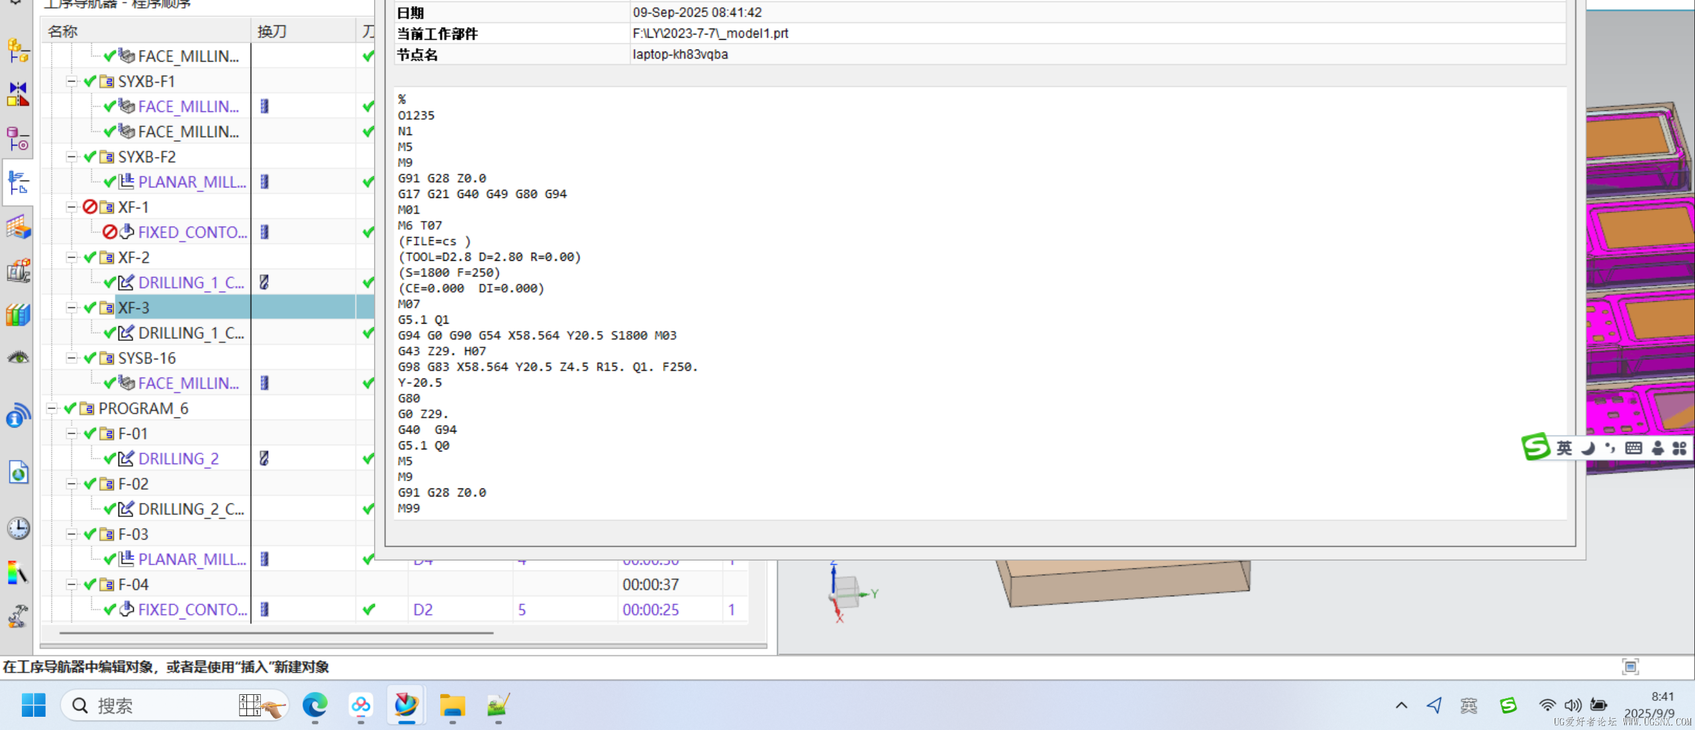Open the Web Browser sidebar icon
This screenshot has height=730, width=1695.
coord(18,472)
